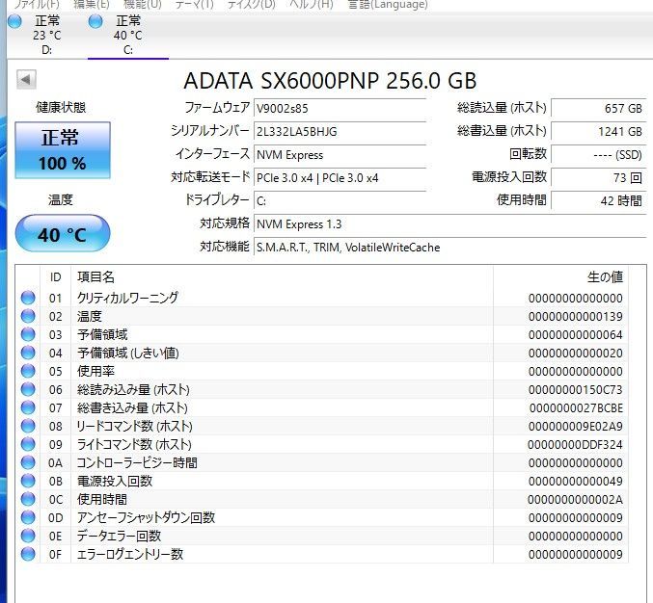Click the drive letter field C:
The image size is (653, 603).
point(340,201)
